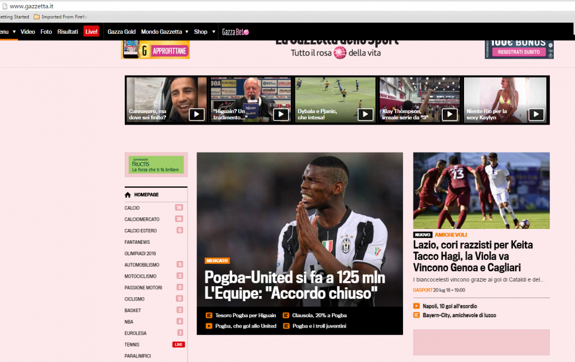Screen dimensions: 575x362
Task: Open the Lazio match photo thumbnail
Action: pyautogui.click(x=481, y=190)
